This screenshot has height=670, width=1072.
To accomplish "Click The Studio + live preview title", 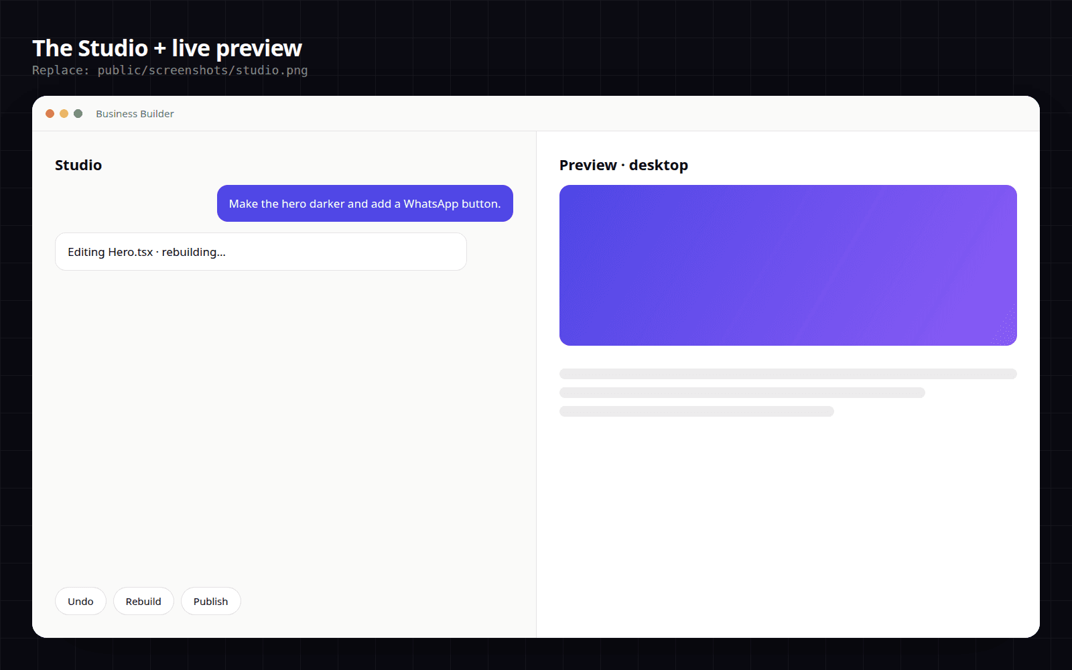I will tap(167, 48).
